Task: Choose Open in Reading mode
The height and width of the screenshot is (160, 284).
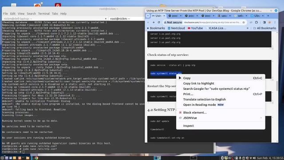Action: tap(221, 105)
